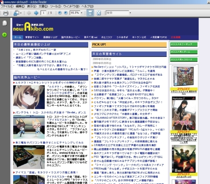Open the collaborate/share tool icon
This screenshot has width=210, height=184.
coord(16,13)
